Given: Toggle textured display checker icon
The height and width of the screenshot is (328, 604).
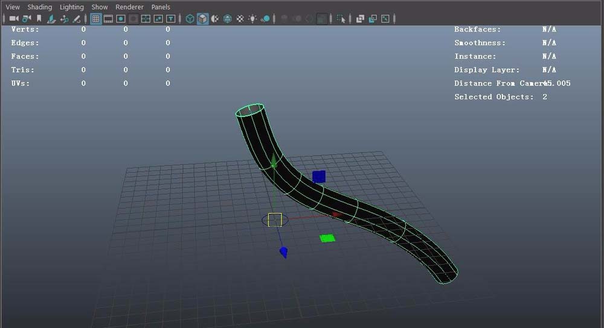Looking at the screenshot, I should (240, 19).
